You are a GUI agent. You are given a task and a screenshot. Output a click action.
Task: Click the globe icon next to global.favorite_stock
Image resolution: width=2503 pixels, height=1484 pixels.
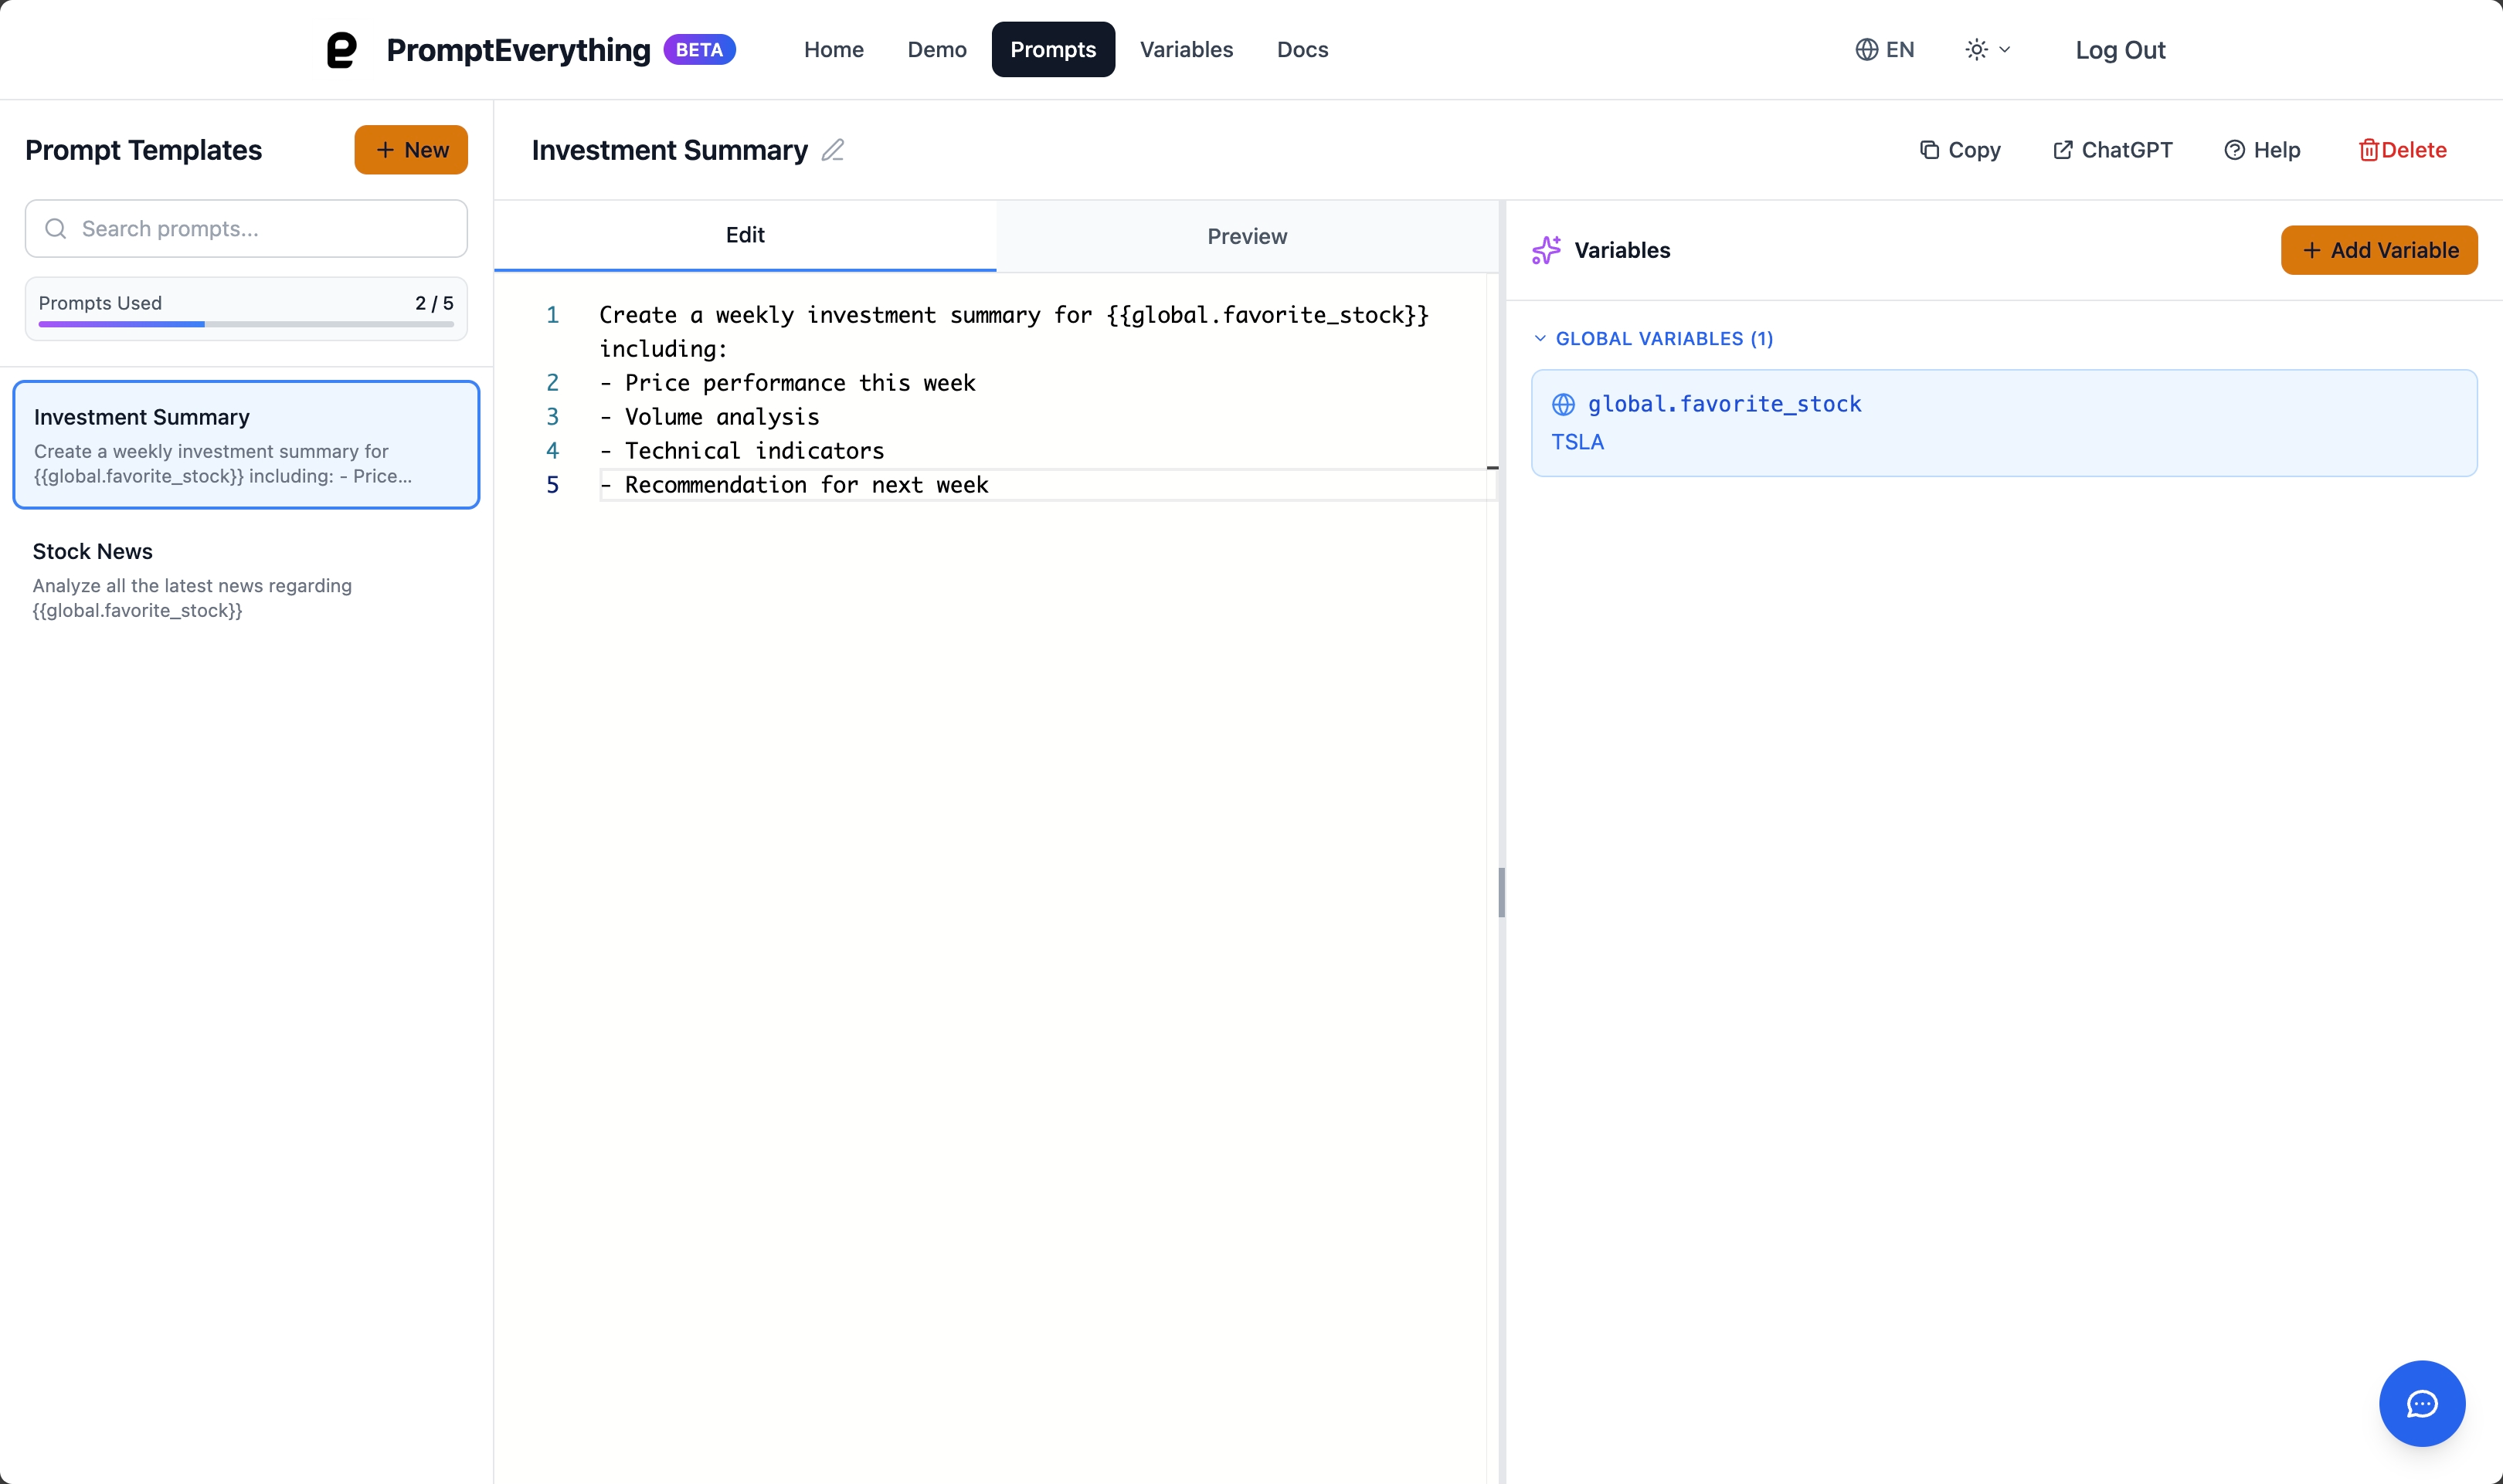coord(1564,404)
